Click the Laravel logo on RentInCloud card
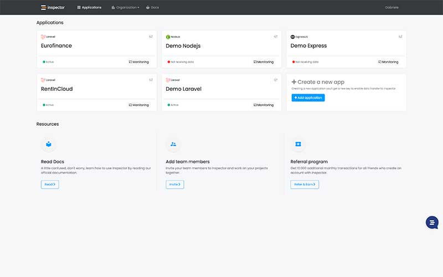The height and width of the screenshot is (277, 443). (48, 80)
